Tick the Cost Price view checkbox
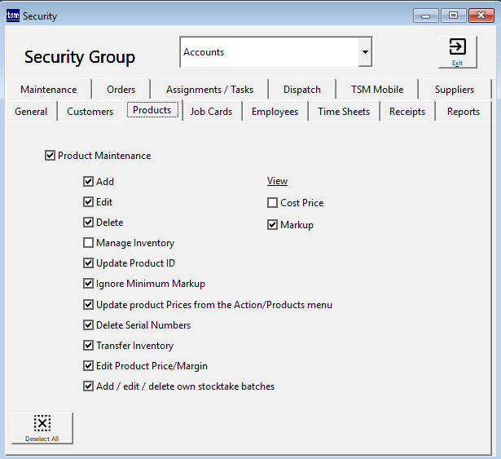The image size is (501, 459). pyautogui.click(x=273, y=203)
